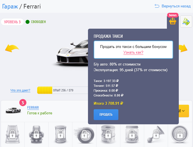Go to next car with right arrow
Screen dimensions: 193x147
(x=183, y=48)
